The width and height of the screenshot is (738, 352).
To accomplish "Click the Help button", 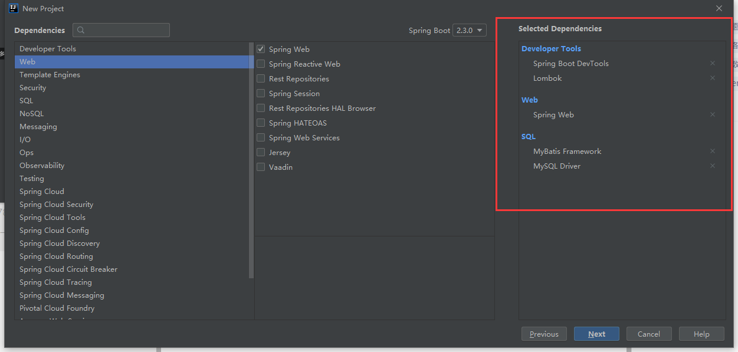I will (701, 333).
